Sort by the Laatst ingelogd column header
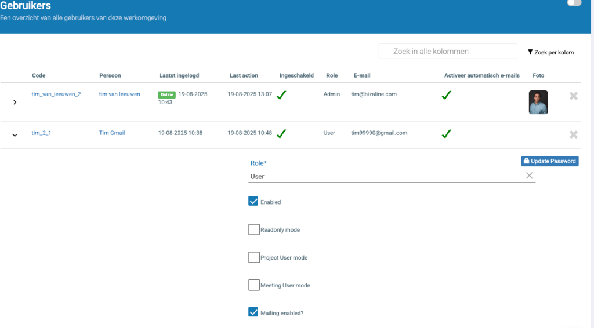 pyautogui.click(x=180, y=75)
